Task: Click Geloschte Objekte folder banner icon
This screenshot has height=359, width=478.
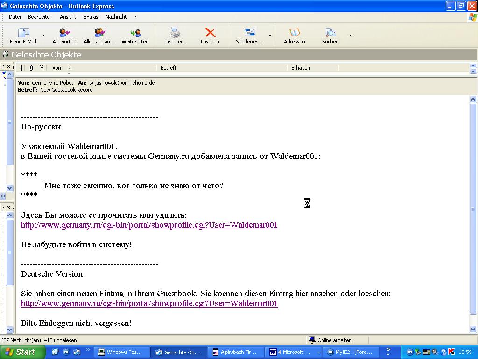Action: [x=5, y=54]
